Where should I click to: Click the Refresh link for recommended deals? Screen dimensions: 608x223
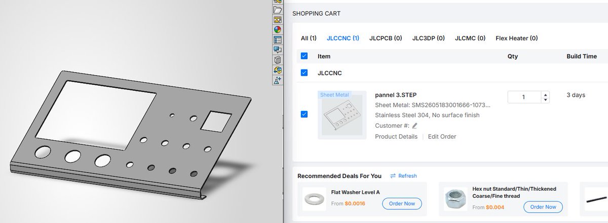click(x=407, y=176)
